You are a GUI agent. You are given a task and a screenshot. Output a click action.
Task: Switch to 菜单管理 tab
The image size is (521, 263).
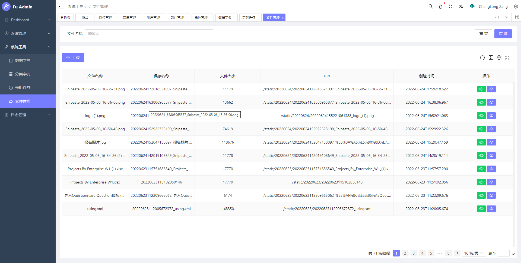[x=131, y=17]
